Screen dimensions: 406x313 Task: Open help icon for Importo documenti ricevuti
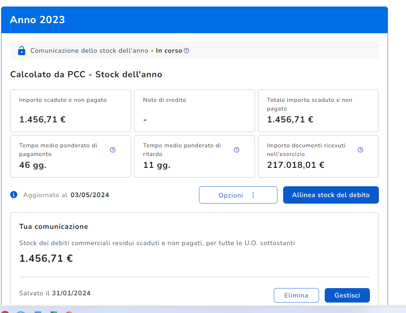(x=360, y=150)
